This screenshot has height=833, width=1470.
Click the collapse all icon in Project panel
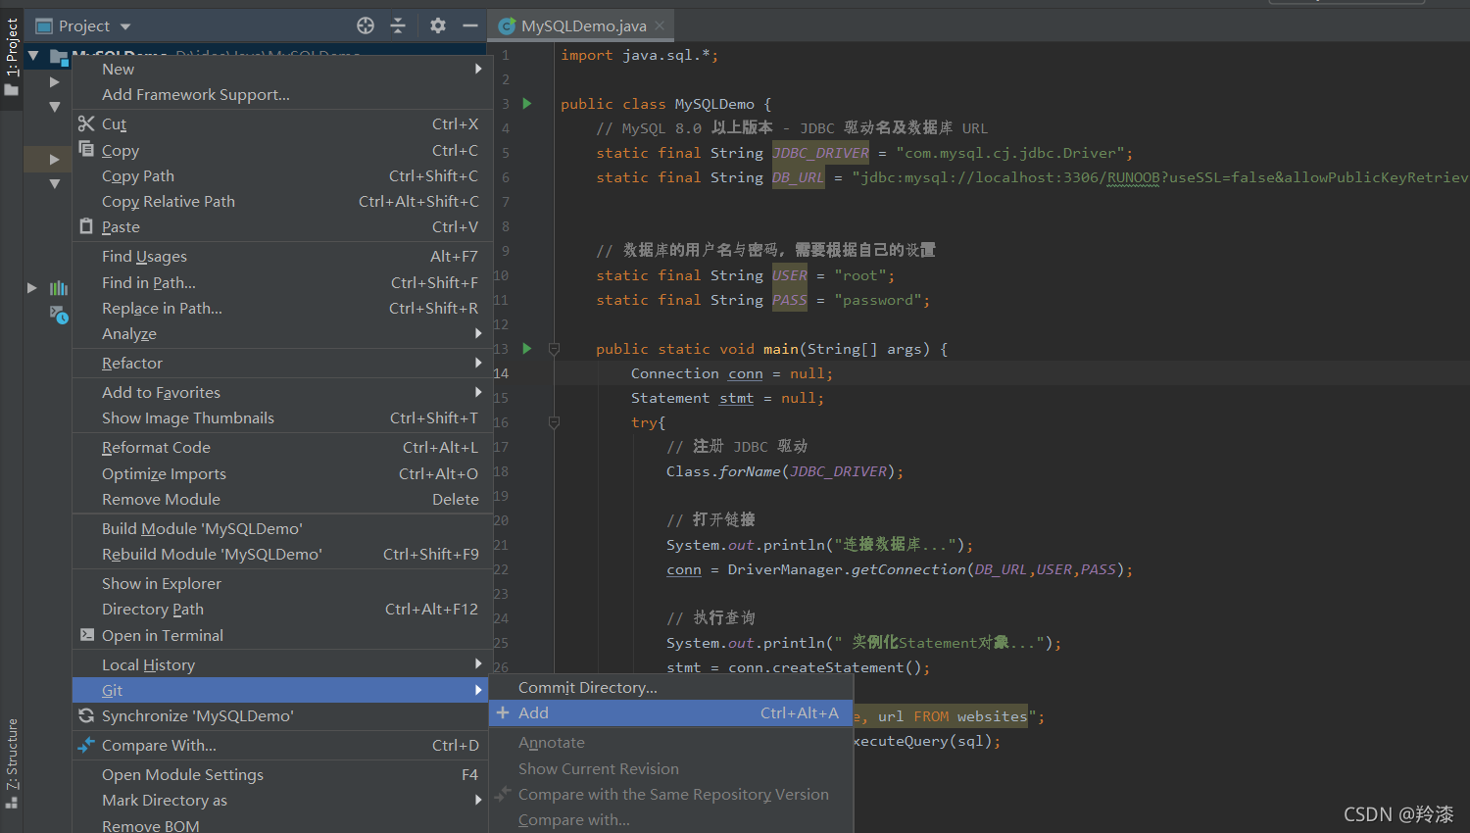(398, 25)
